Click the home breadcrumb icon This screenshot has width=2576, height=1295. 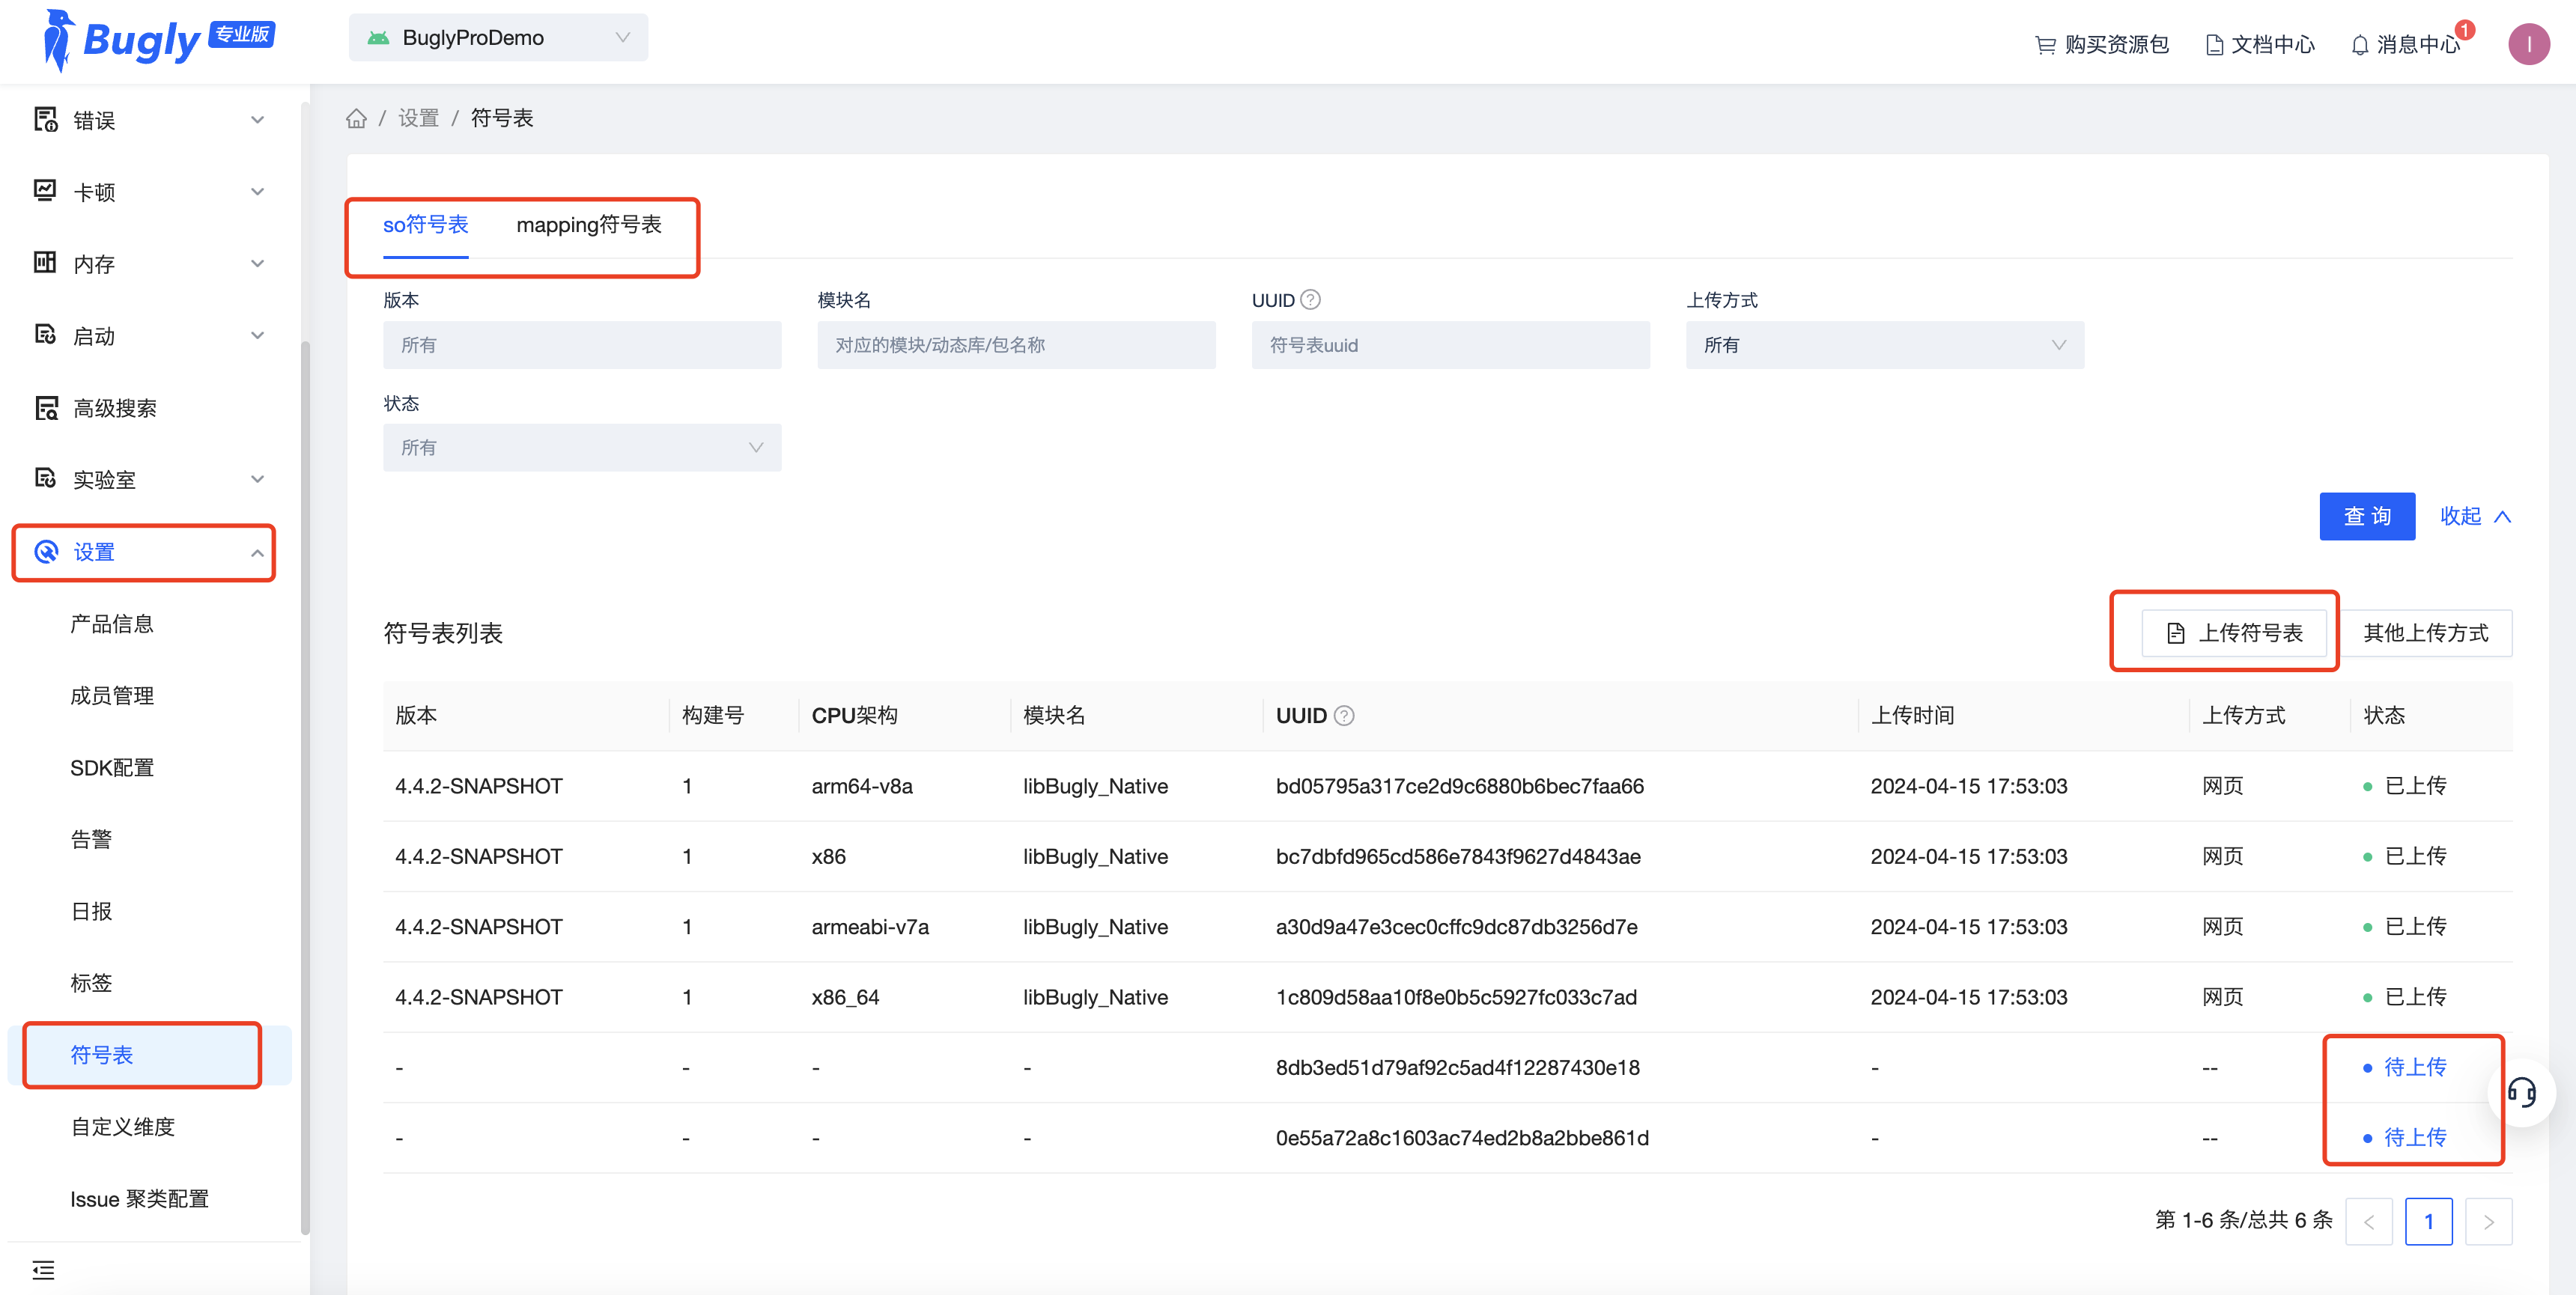pos(356,119)
